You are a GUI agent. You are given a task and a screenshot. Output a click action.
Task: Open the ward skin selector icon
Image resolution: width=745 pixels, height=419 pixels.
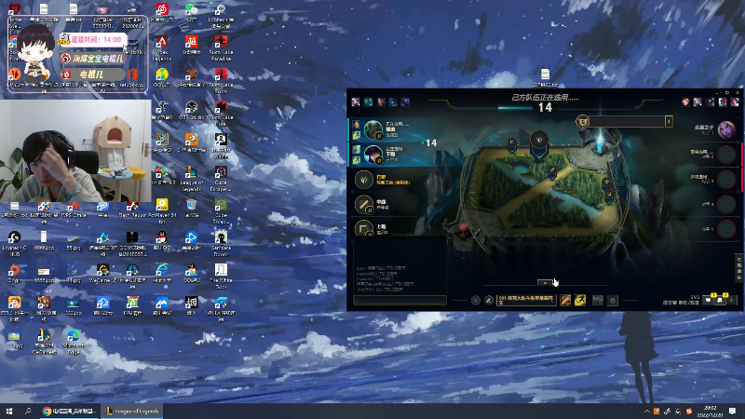tap(598, 300)
